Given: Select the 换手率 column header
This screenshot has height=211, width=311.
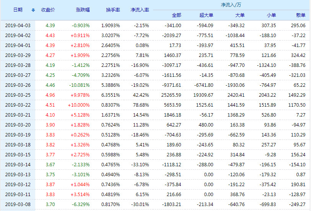Looking at the screenshot, I should tap(113, 10).
